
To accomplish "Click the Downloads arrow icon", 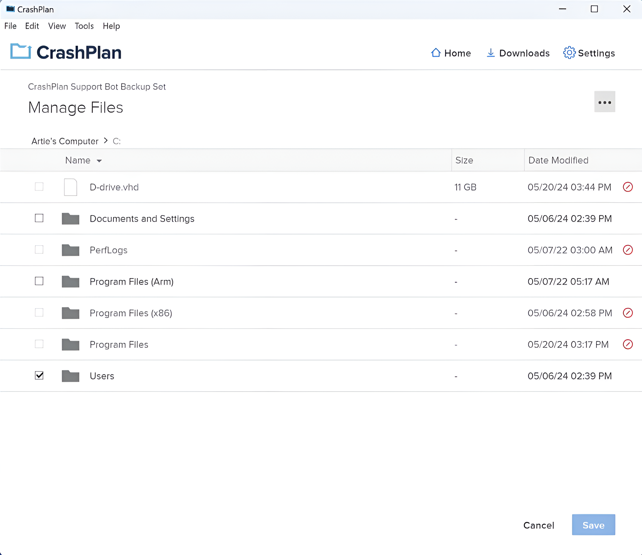I will (x=491, y=53).
